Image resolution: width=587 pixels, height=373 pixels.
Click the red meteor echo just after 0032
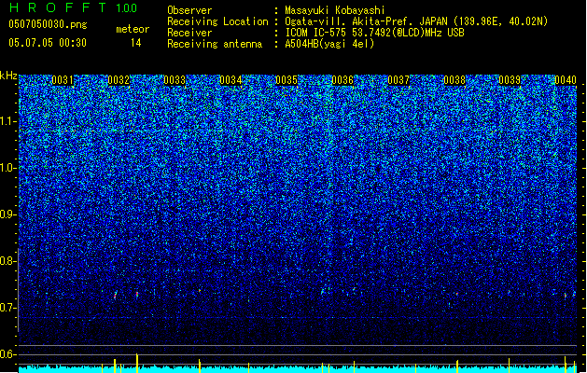point(137,295)
